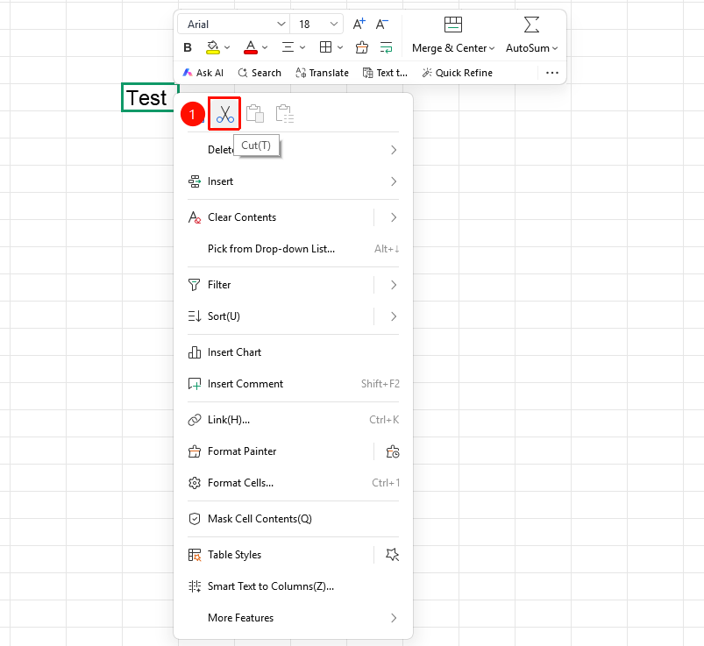Open the three-dot more options

552,73
